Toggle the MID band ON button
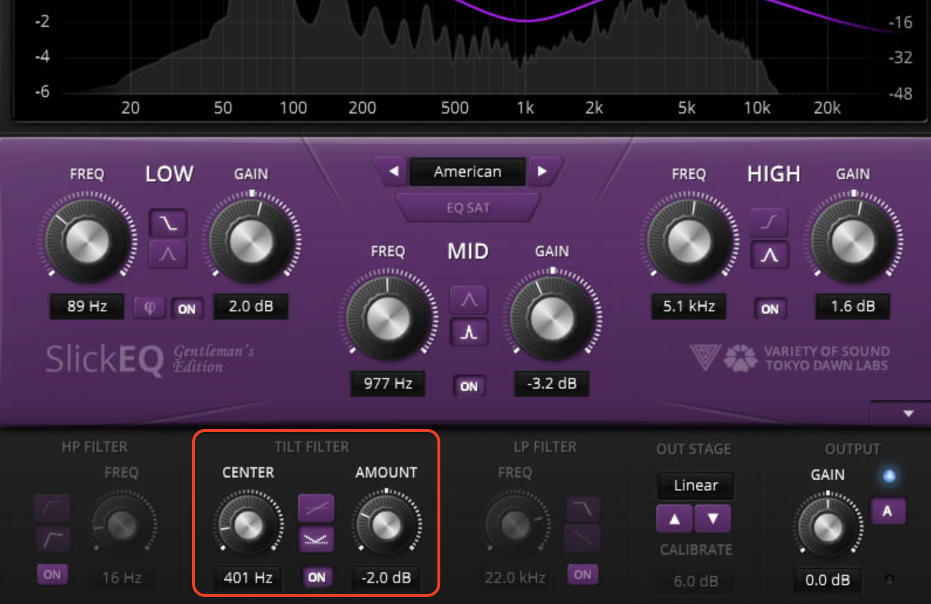The height and width of the screenshot is (604, 931). pos(468,386)
